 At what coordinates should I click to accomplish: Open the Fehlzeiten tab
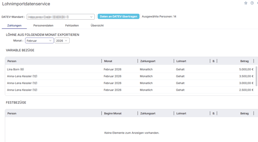[72, 25]
